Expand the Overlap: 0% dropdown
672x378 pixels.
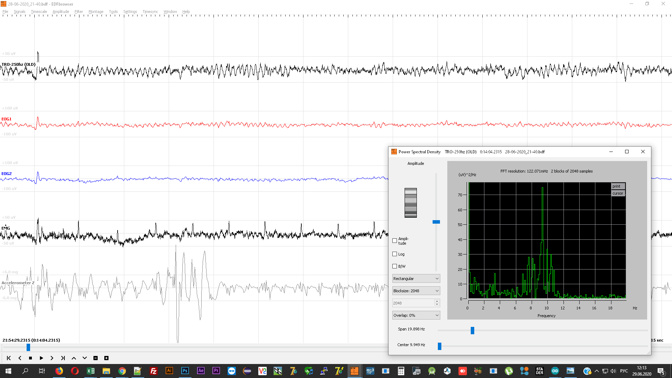416,315
